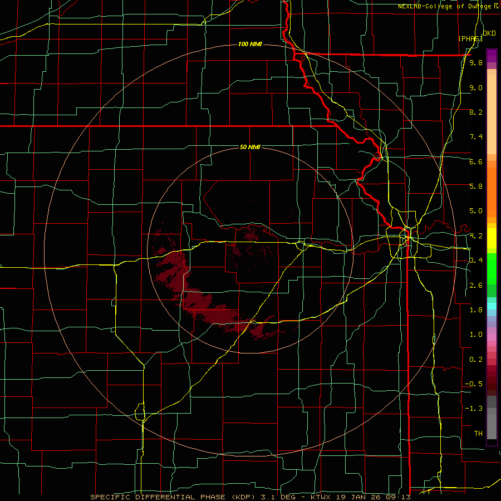501x501 pixels.
Task: Click the 2.6 legend value
Action: pyautogui.click(x=476, y=286)
